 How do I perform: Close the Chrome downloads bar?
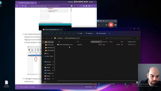point(95,87)
